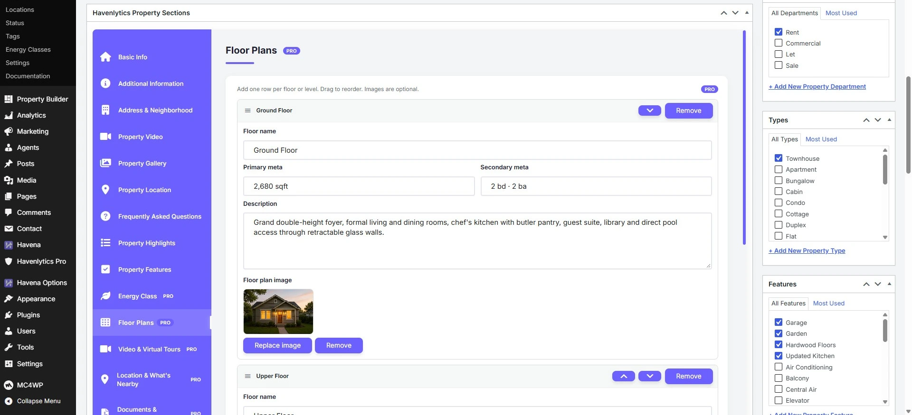Move Ground Floor row down with chevron
This screenshot has height=415, width=912.
click(650, 111)
